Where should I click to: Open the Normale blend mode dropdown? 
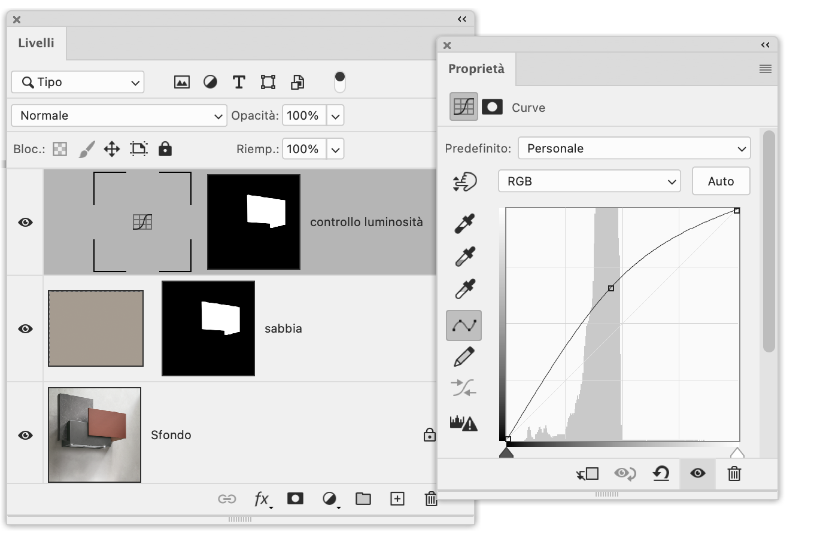tap(119, 115)
